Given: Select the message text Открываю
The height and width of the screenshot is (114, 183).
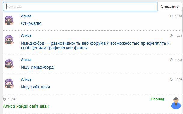Looking at the screenshot, I should tap(31, 23).
